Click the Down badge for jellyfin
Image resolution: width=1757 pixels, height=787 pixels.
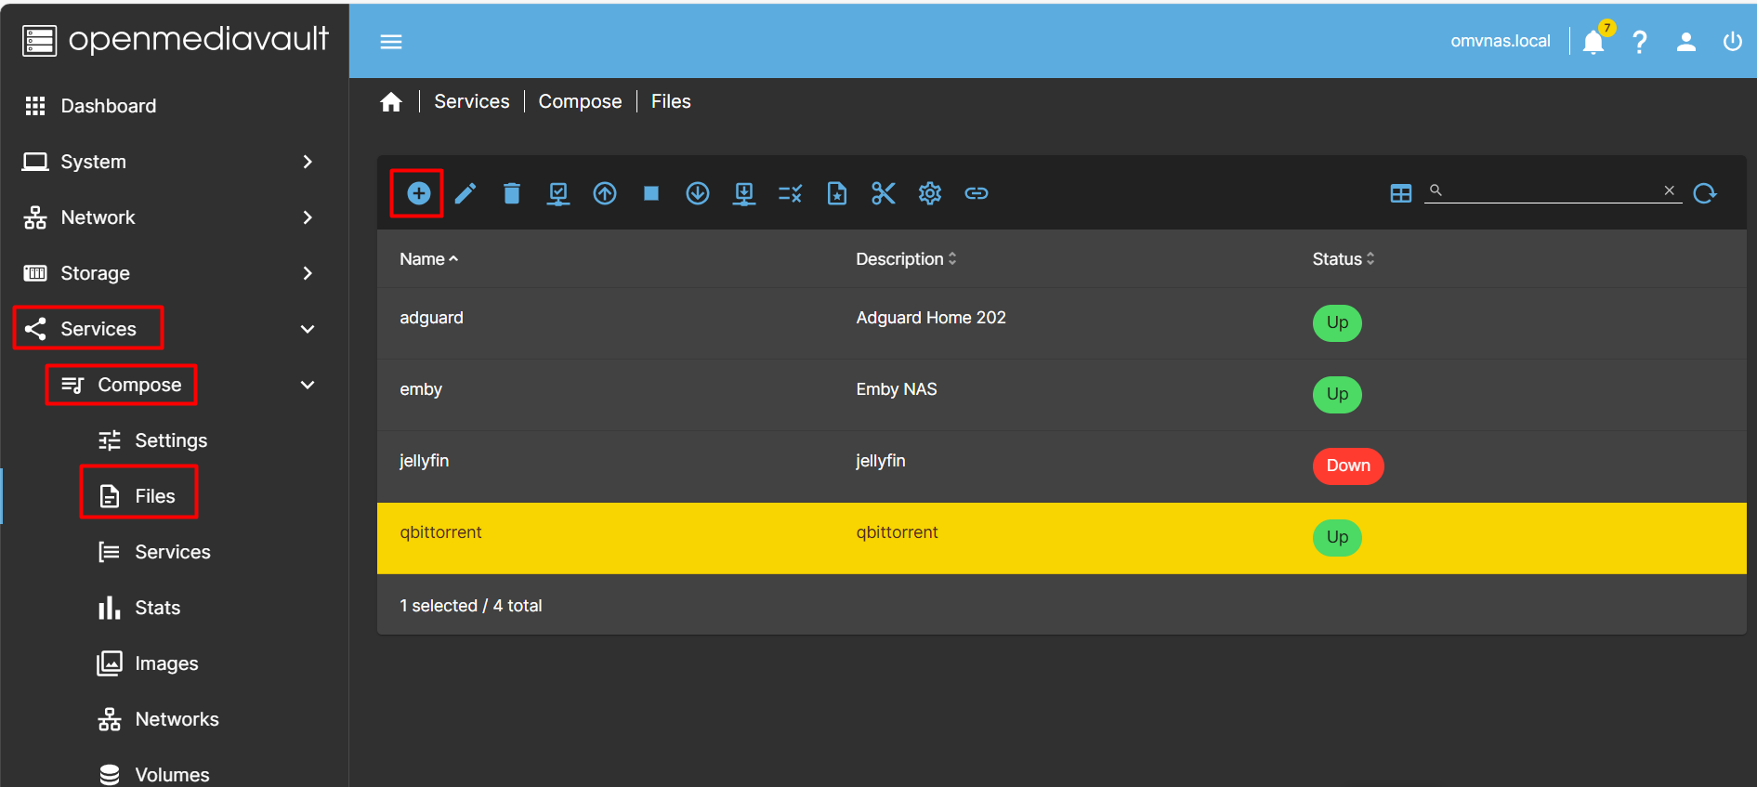point(1348,466)
